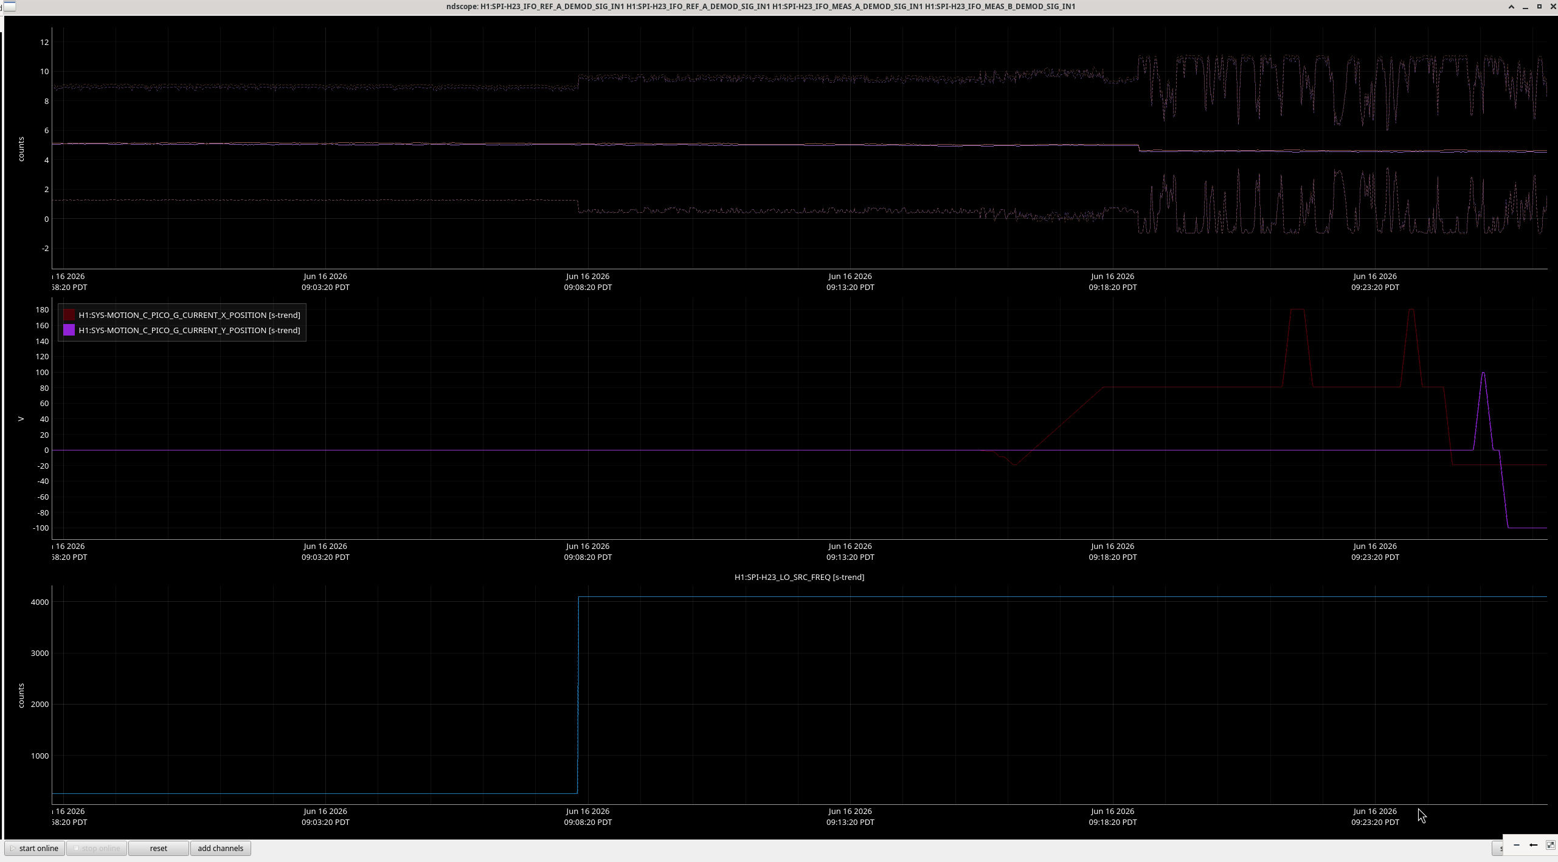
Task: Click the left arrow icon in the bottom-right overlay
Action: click(x=1533, y=845)
